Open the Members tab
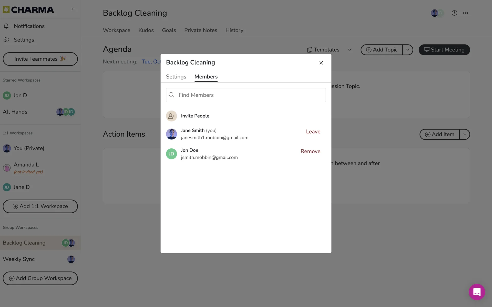492x307 pixels. click(x=206, y=77)
